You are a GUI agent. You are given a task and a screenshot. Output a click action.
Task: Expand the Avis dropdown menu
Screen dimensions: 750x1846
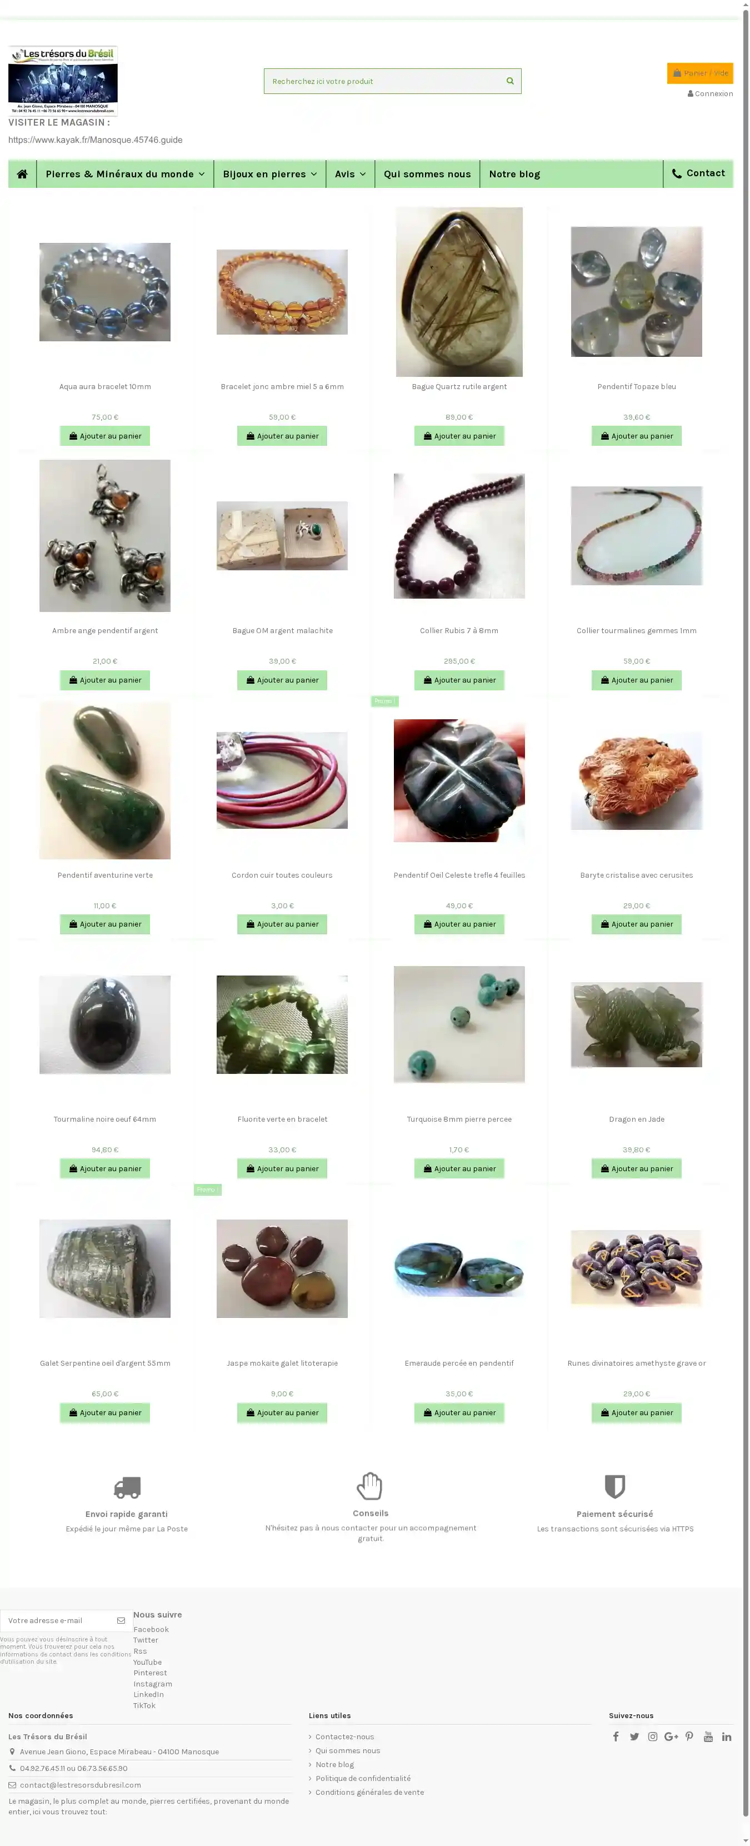click(351, 174)
